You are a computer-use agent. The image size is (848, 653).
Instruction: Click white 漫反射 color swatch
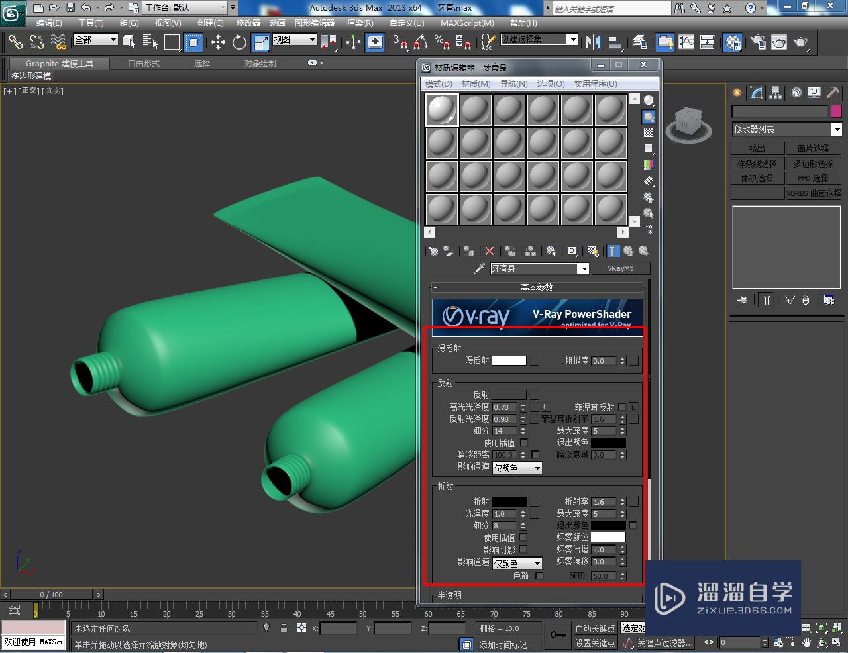[509, 360]
